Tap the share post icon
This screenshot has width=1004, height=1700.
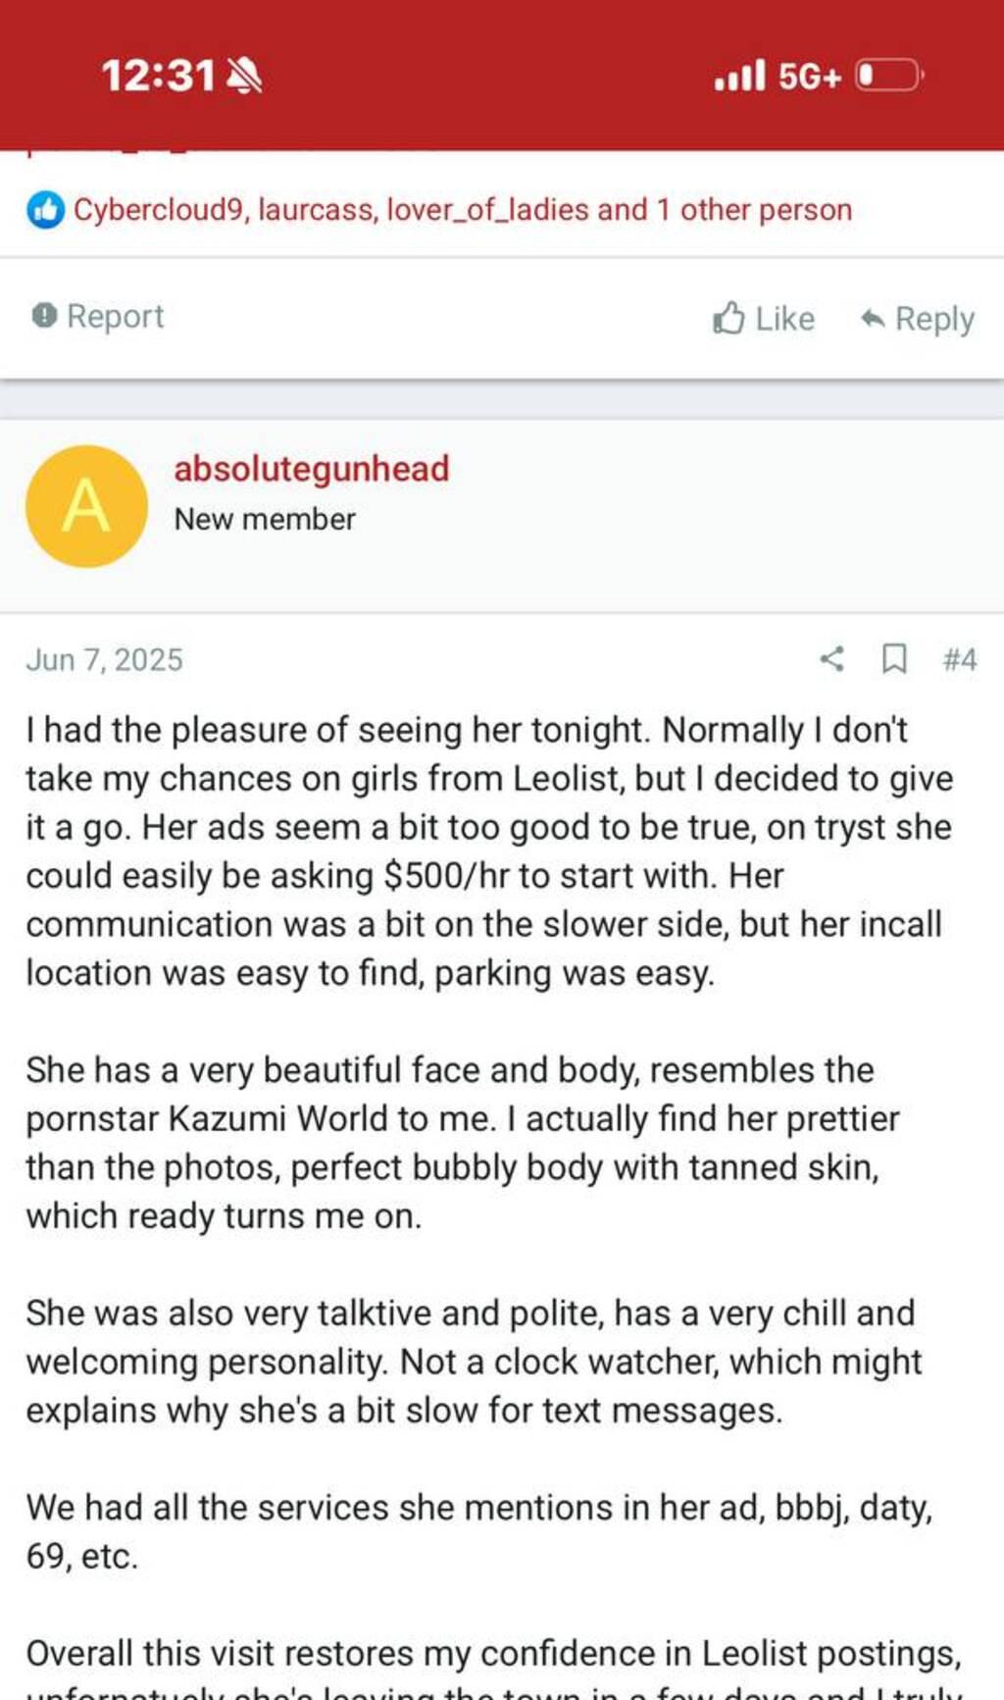[831, 658]
